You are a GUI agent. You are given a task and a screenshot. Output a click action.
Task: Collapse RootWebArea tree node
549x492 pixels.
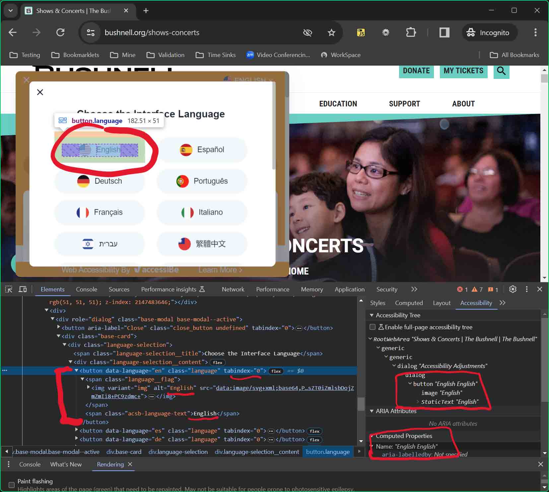coord(370,339)
